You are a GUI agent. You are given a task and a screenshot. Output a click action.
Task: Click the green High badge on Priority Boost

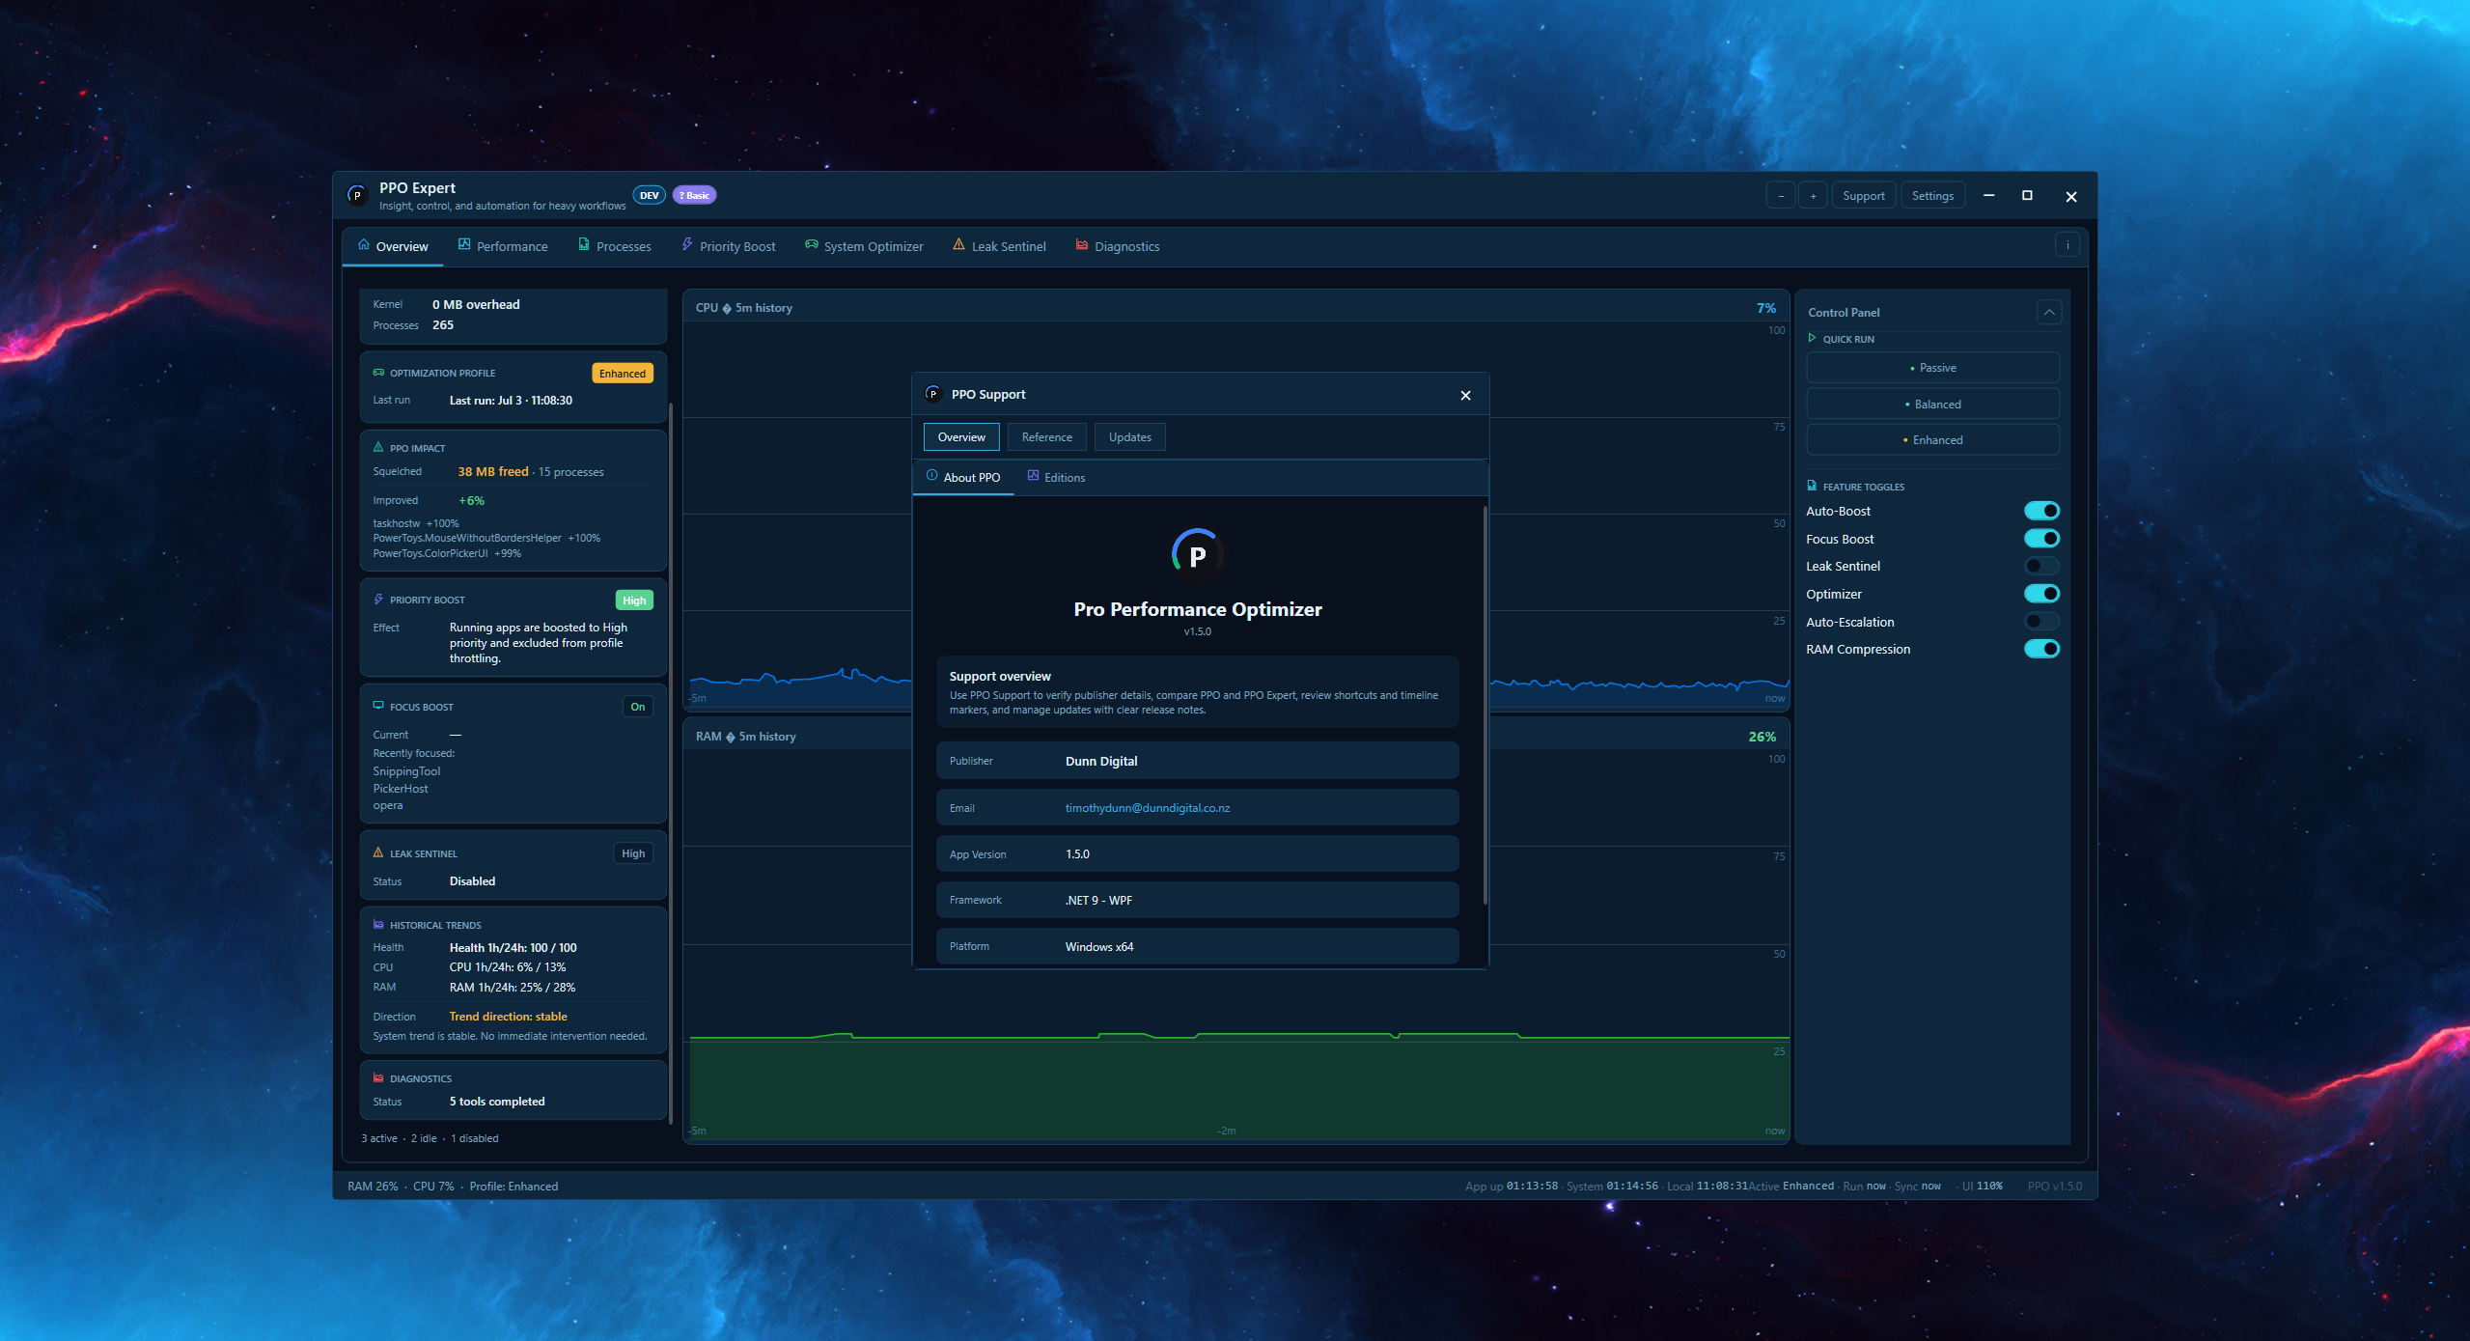coord(634,601)
